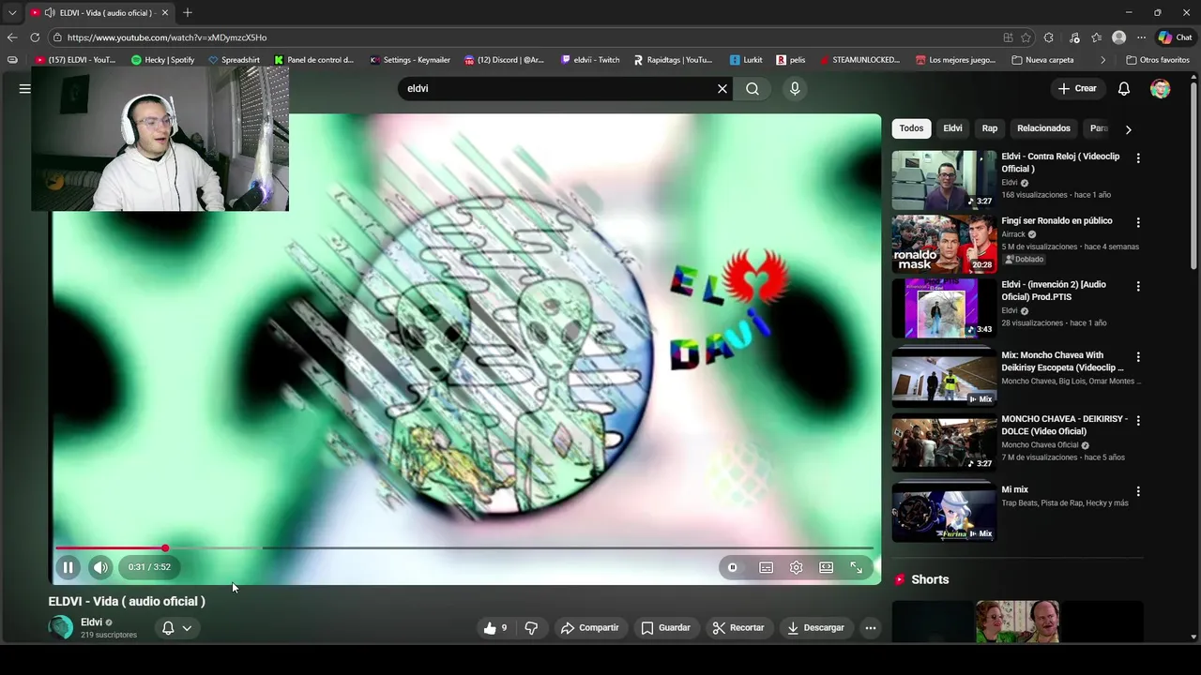Open the Eldvi channel name link
The image size is (1201, 675).
tap(91, 622)
